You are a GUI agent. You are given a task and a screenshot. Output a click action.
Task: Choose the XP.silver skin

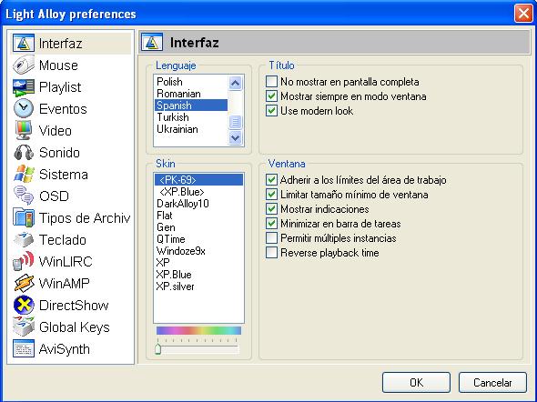click(198, 286)
